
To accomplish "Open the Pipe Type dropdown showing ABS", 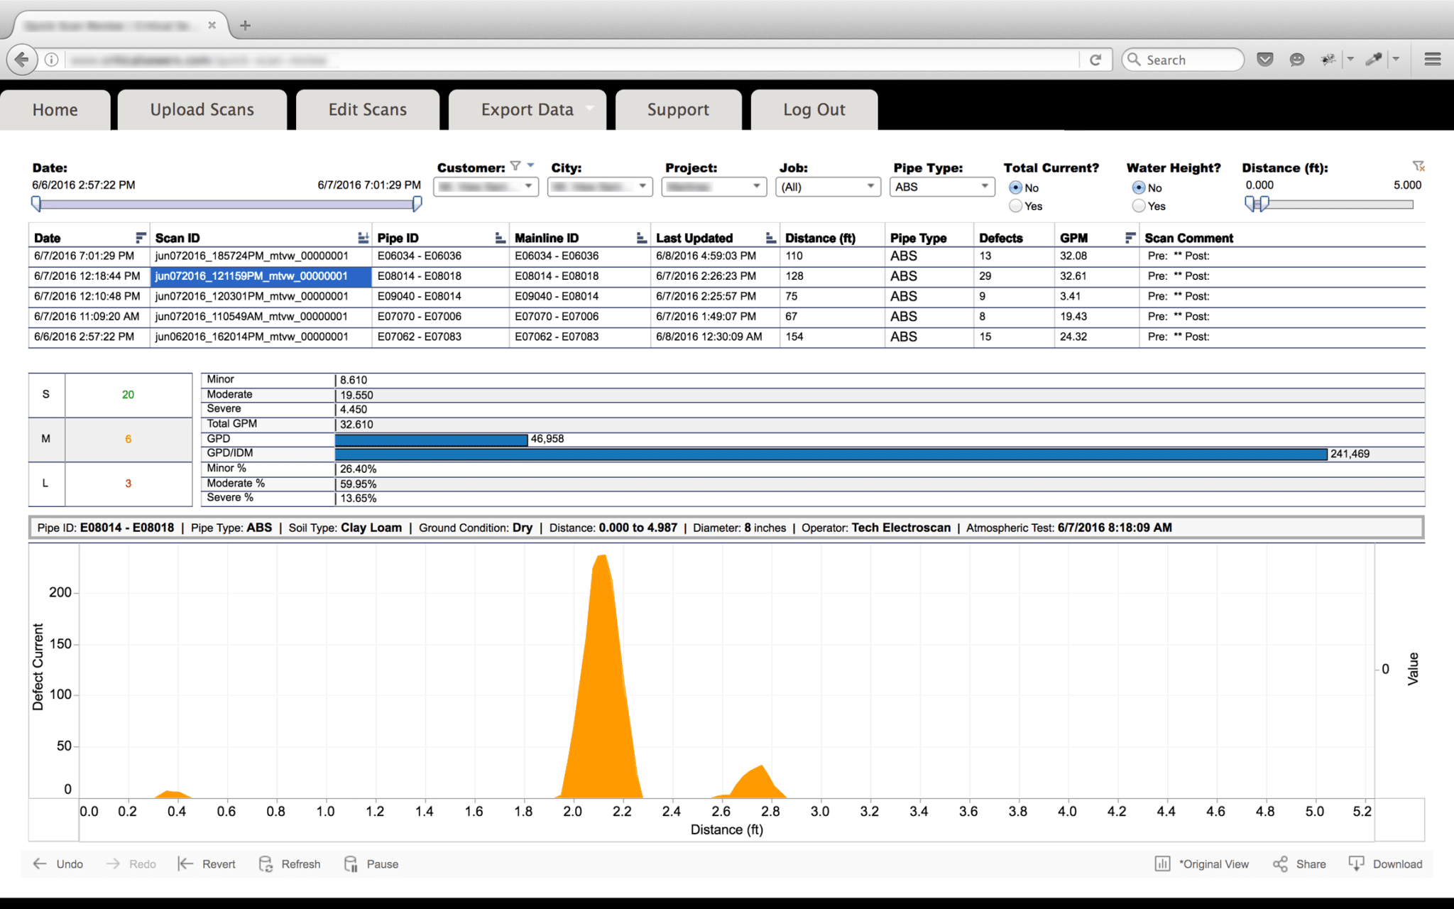I will [941, 187].
